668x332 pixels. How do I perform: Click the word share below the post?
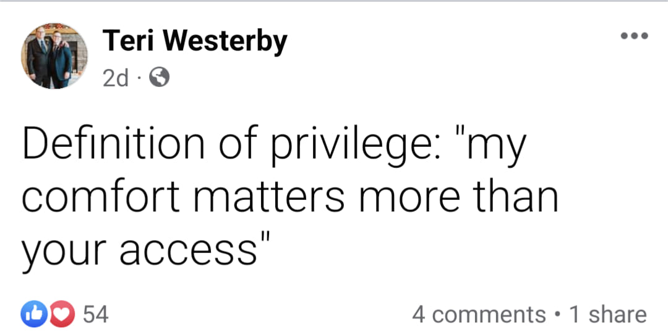point(617,314)
